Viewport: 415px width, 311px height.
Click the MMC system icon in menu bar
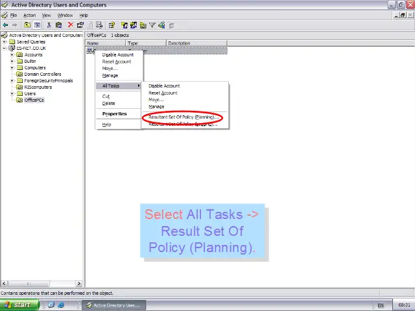pyautogui.click(x=5, y=15)
